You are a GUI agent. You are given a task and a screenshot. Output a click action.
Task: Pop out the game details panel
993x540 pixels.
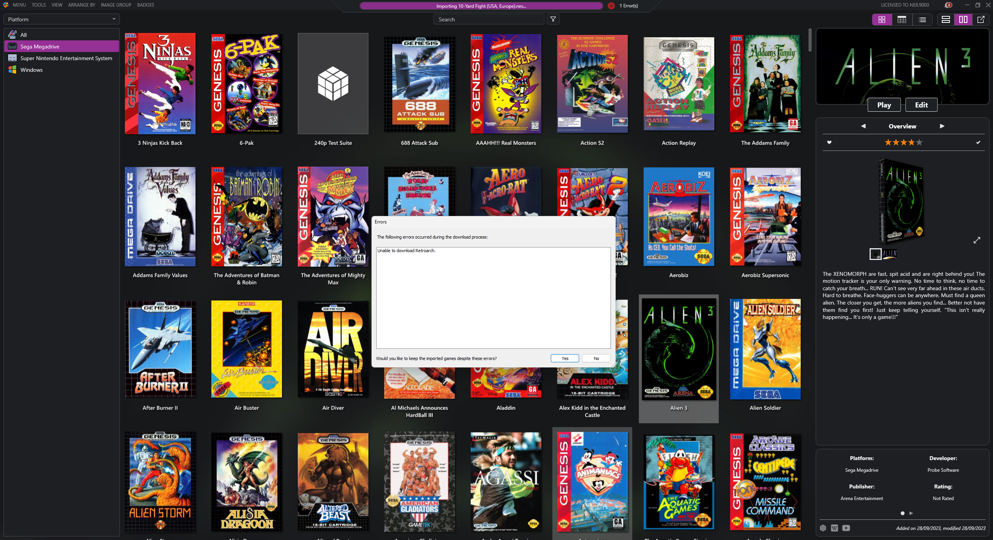(x=981, y=19)
